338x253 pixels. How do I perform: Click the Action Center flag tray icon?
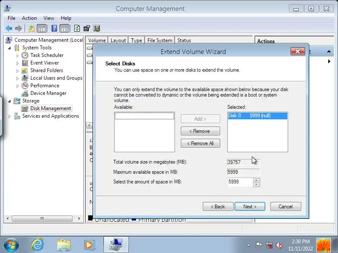(259, 245)
